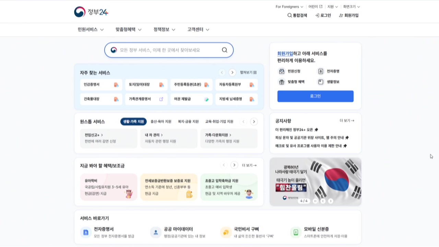Click 주민등록등본(초본) service icon
The width and height of the screenshot is (439, 247).
(206, 85)
